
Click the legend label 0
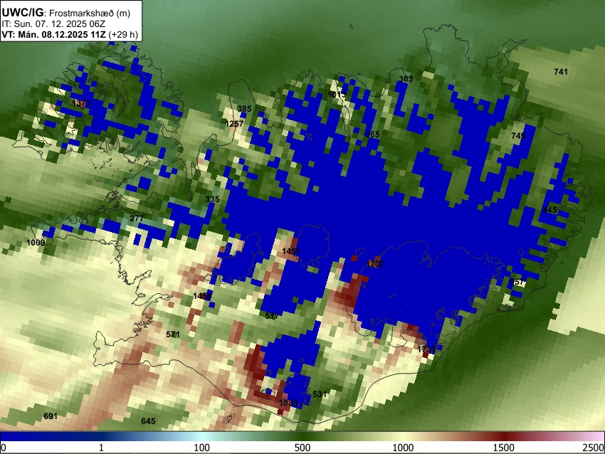(4, 448)
